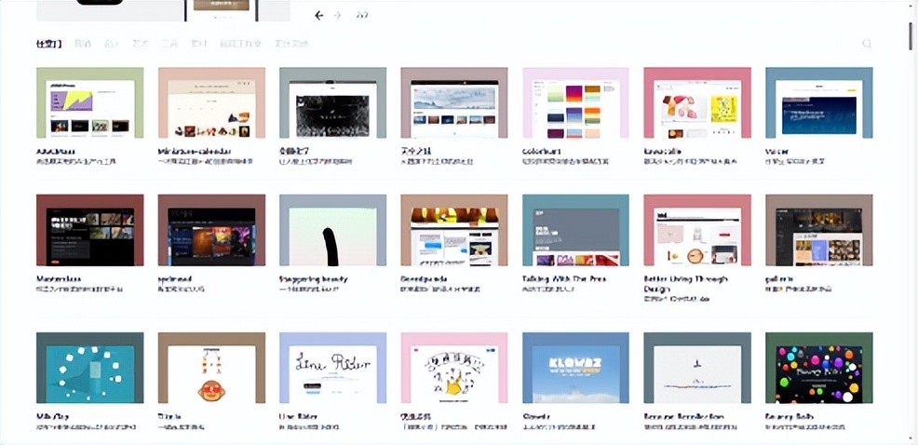
Task: Open the Silk Clay thumbnail with teal background
Action: [x=89, y=368]
